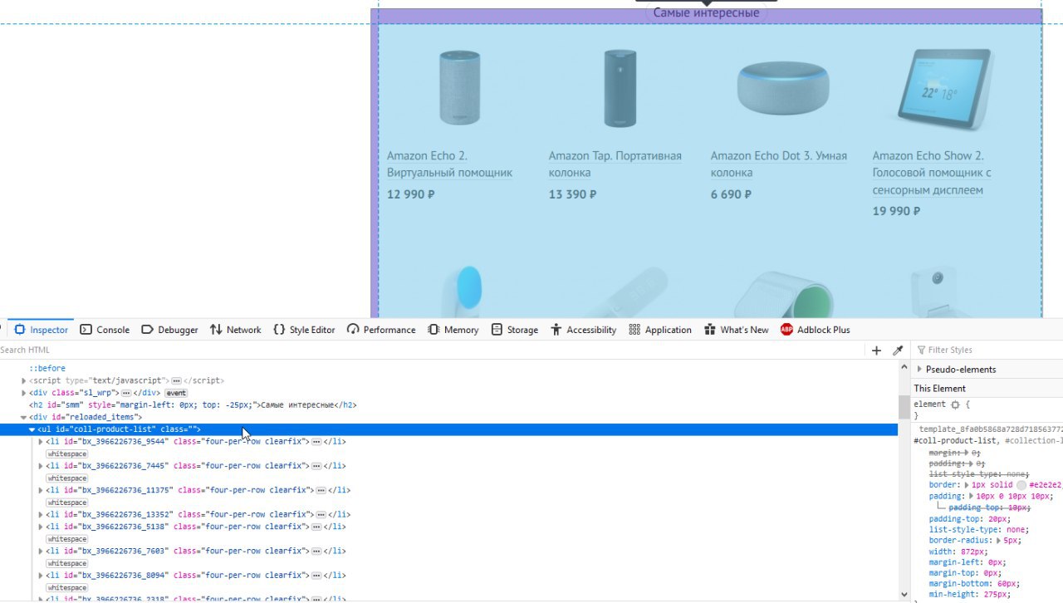1063x603 pixels.
Task: Click into the Filter Styles field
Action: [988, 351]
